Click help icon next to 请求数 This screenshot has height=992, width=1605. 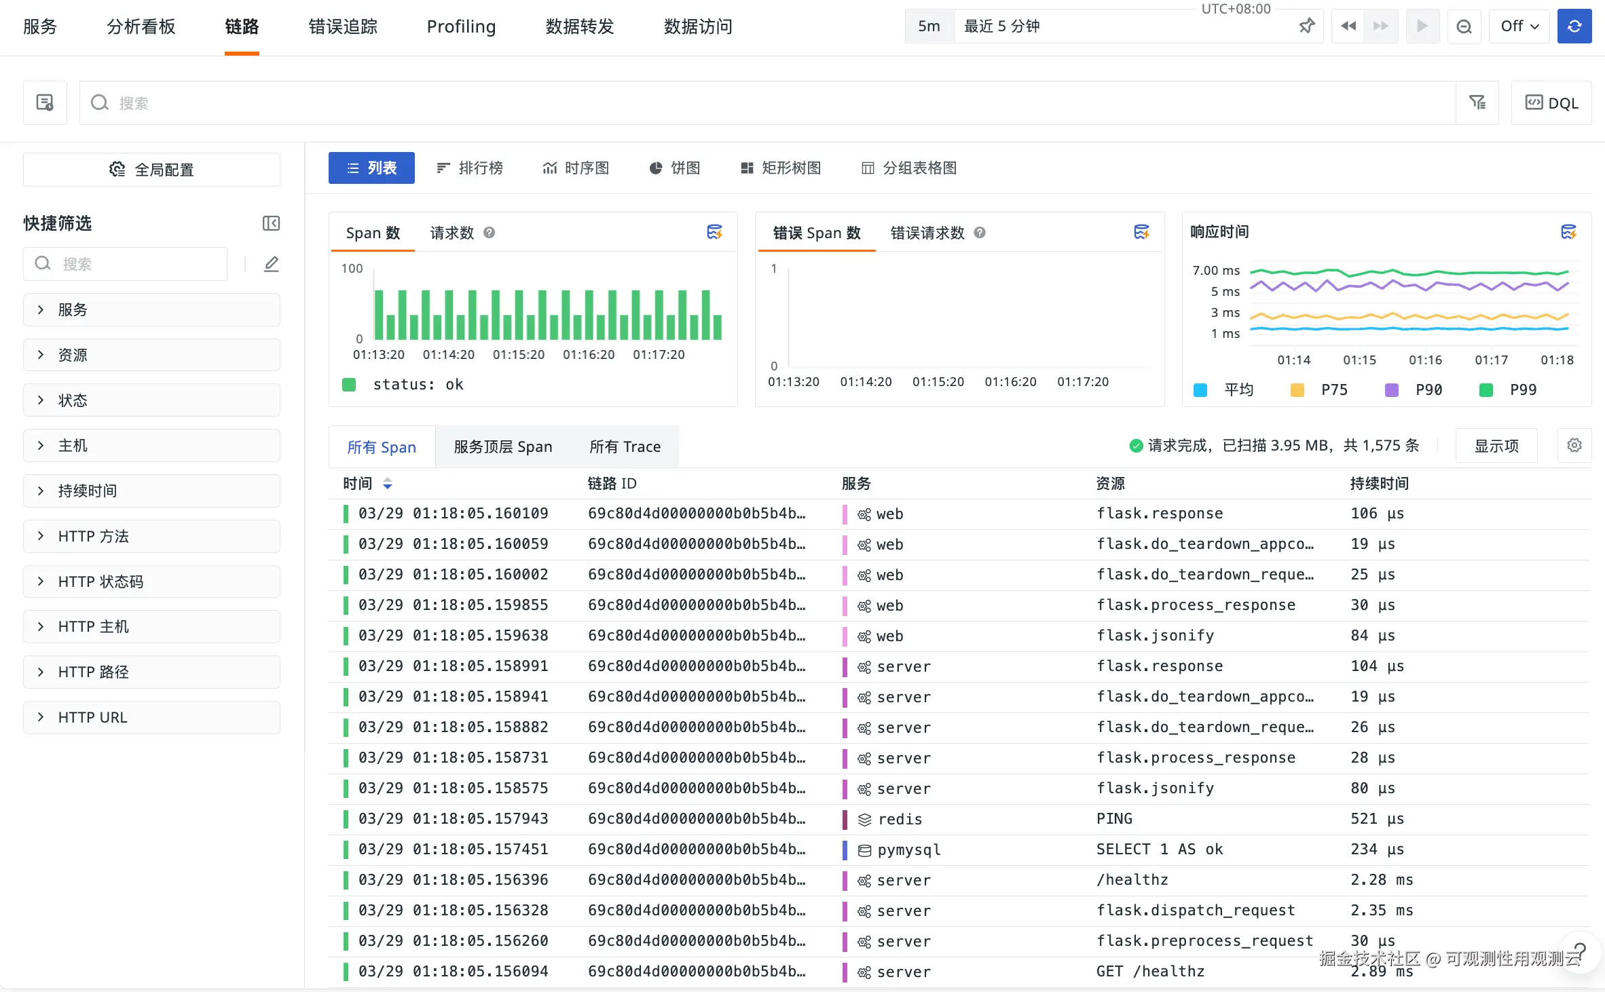(489, 233)
